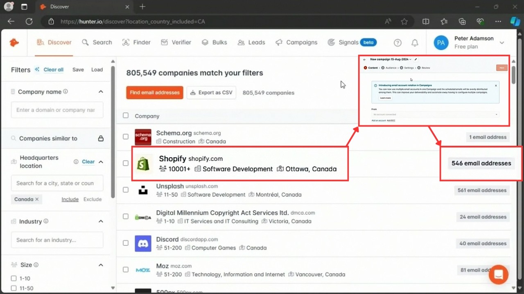Viewport: 524px width, 294px height.
Task: Click the city, state or country search field
Action: pos(57,183)
